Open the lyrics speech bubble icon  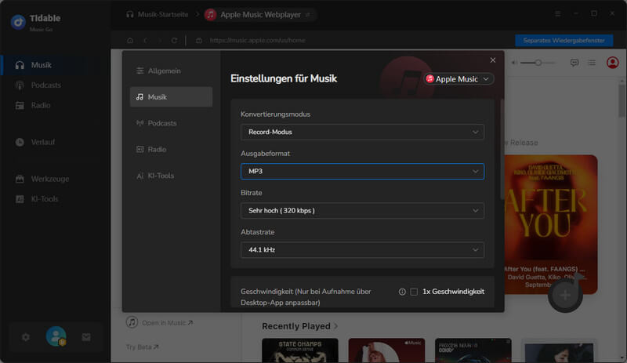(x=574, y=63)
